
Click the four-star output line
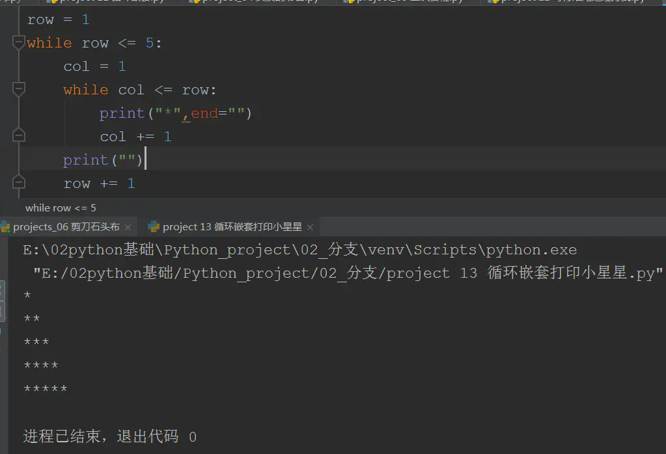[41, 365]
